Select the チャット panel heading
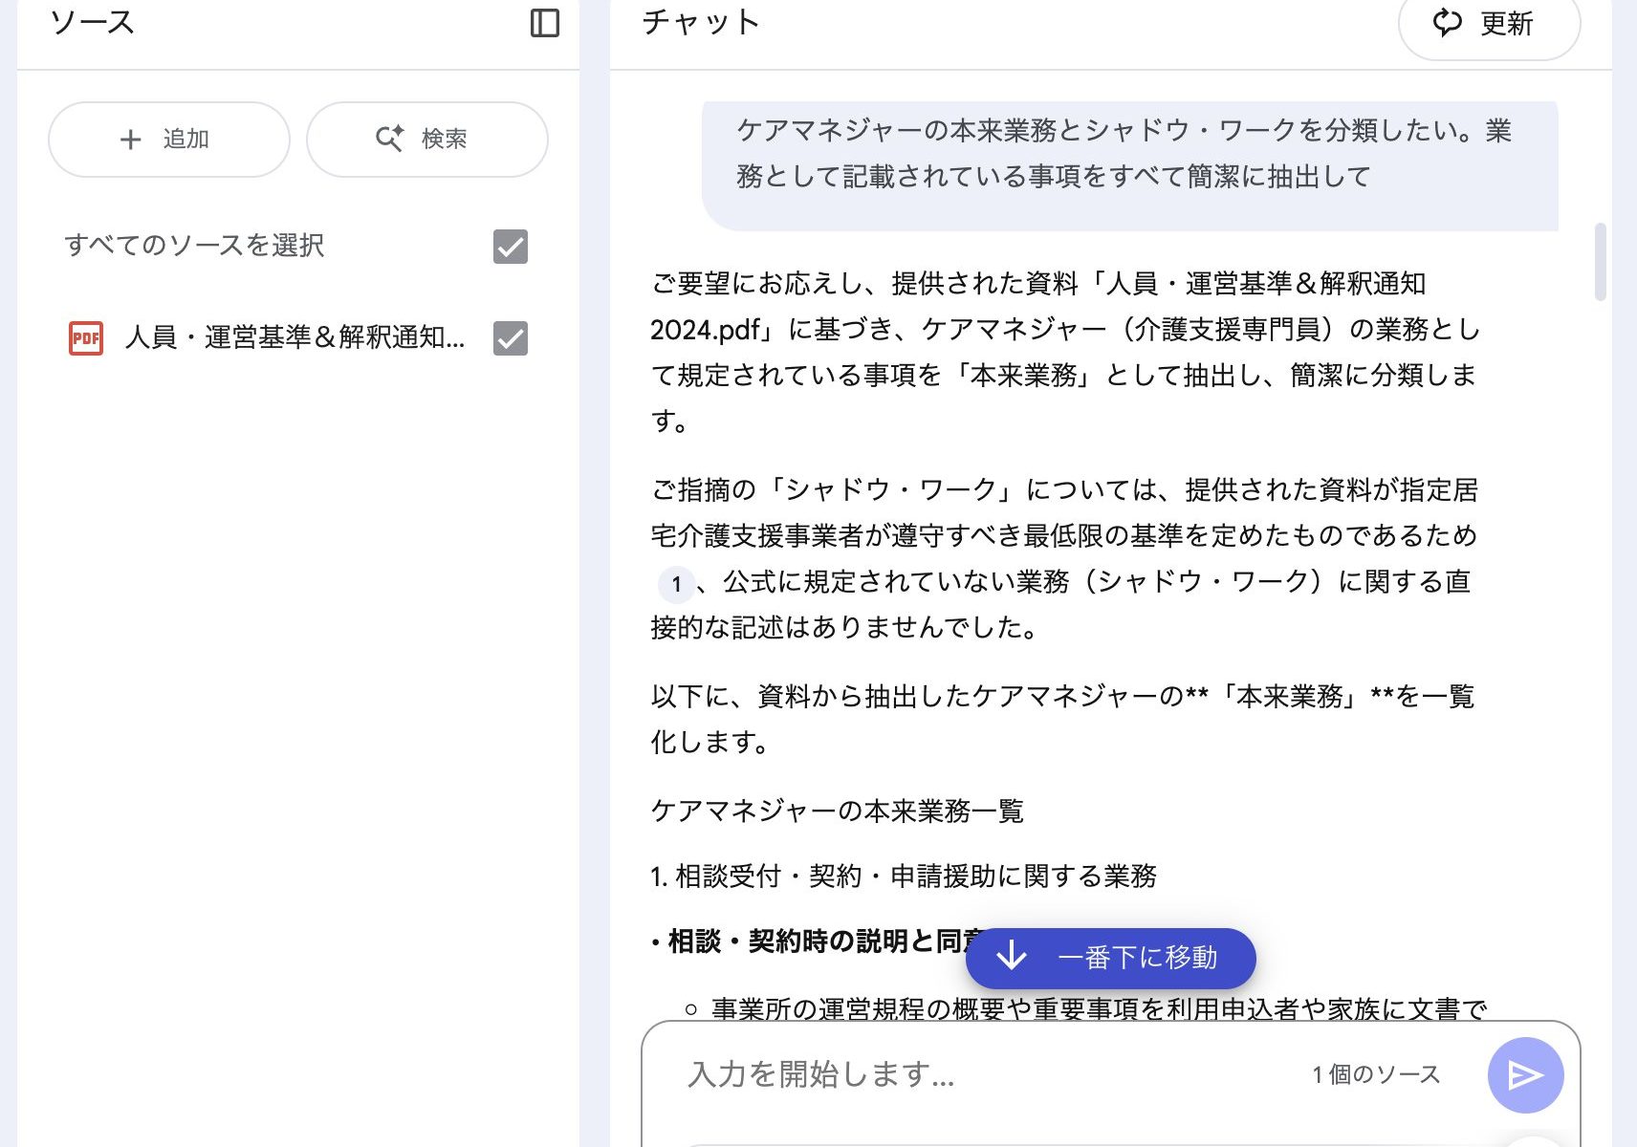 [x=701, y=23]
